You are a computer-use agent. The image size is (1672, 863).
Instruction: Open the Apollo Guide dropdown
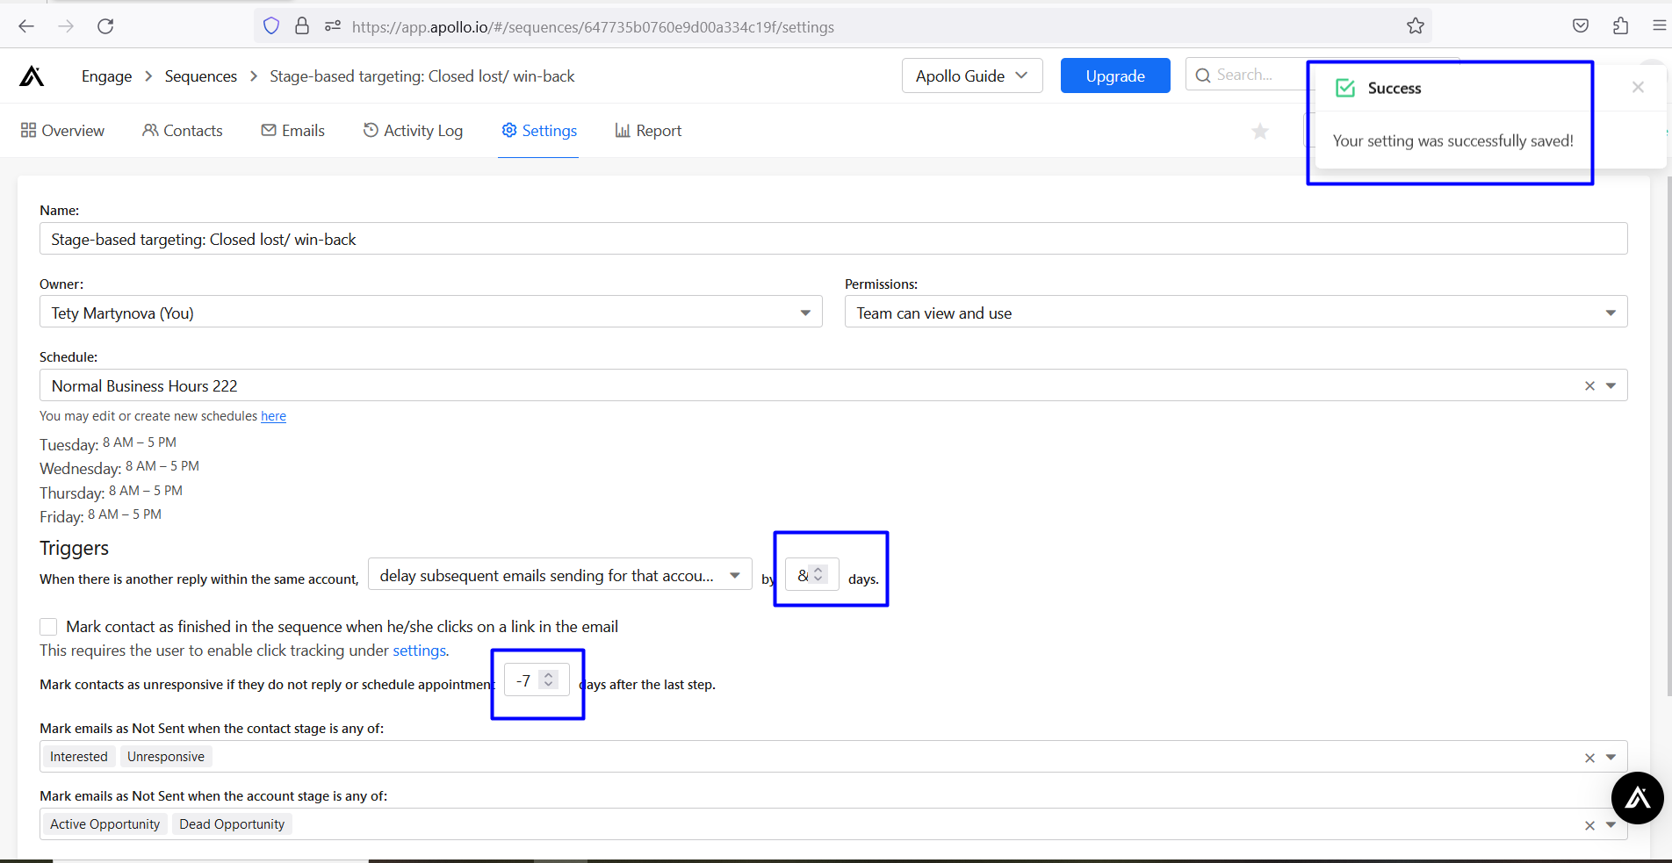coord(972,76)
